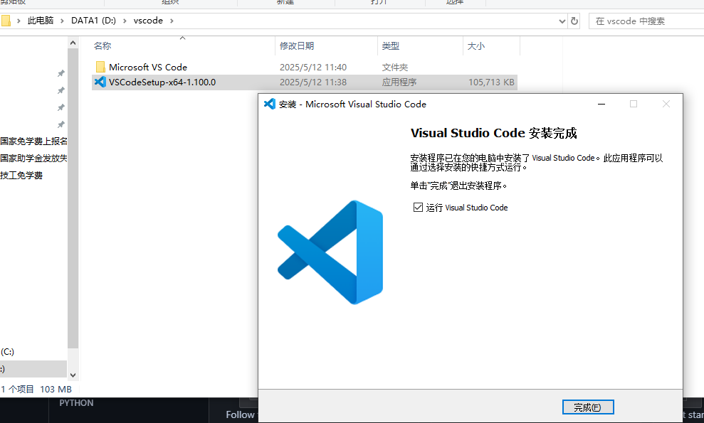Click the 应用程序 type cell

(399, 82)
